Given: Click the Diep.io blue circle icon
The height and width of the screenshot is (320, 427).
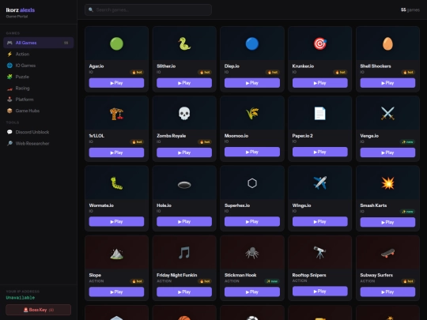Looking at the screenshot, I should [252, 43].
